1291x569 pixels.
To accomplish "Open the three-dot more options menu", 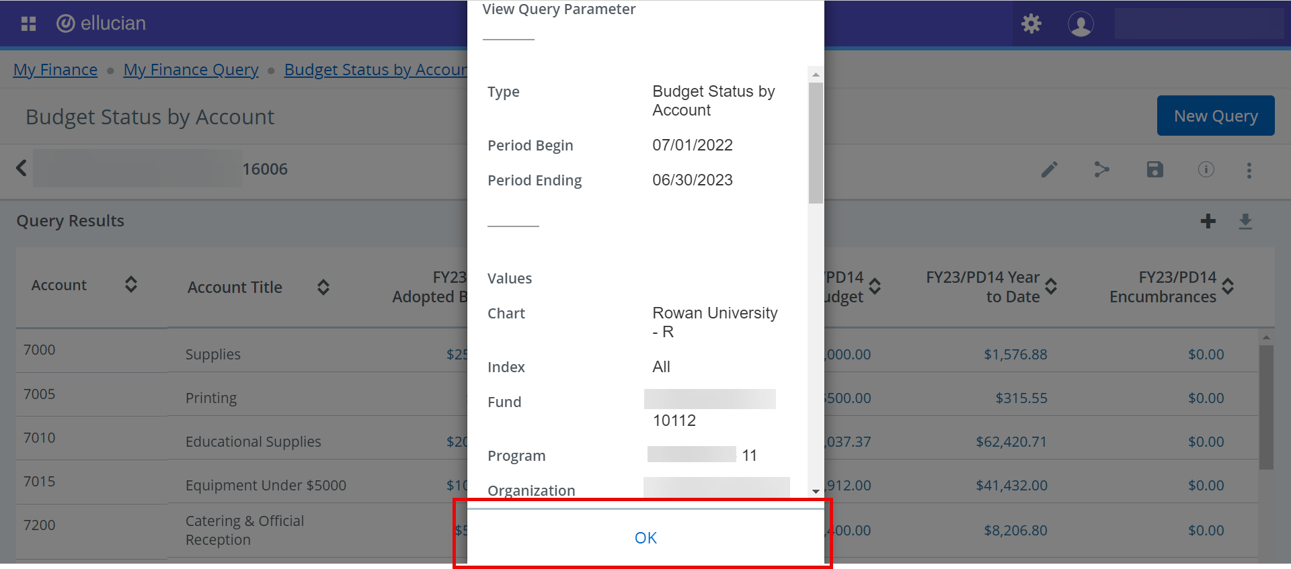I will tap(1249, 170).
